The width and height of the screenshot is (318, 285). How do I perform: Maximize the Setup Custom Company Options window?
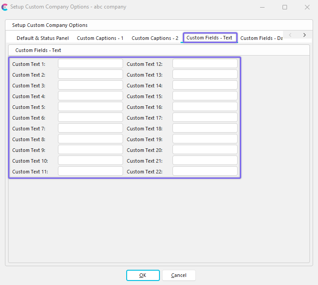coord(285,7)
